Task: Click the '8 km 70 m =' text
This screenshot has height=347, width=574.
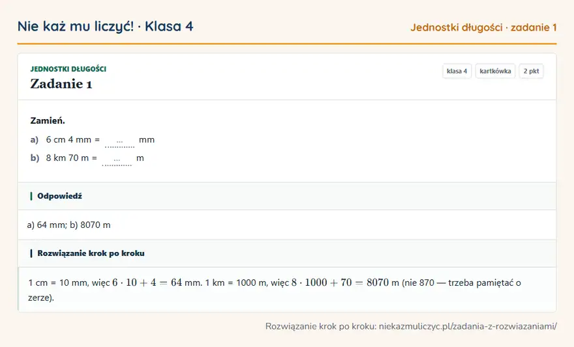Action: click(71, 158)
